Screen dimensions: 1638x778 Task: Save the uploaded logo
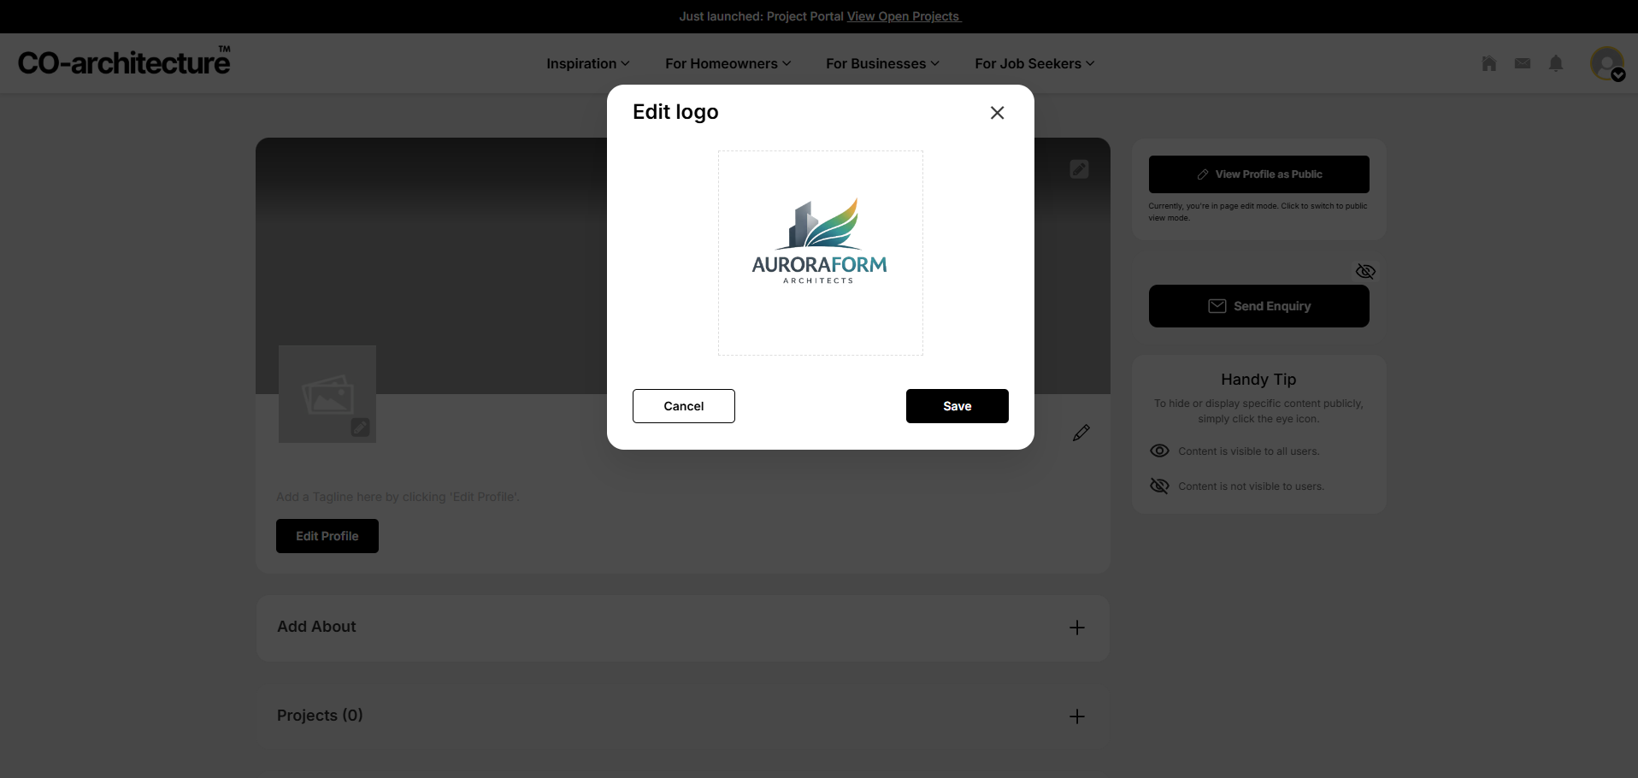tap(957, 406)
